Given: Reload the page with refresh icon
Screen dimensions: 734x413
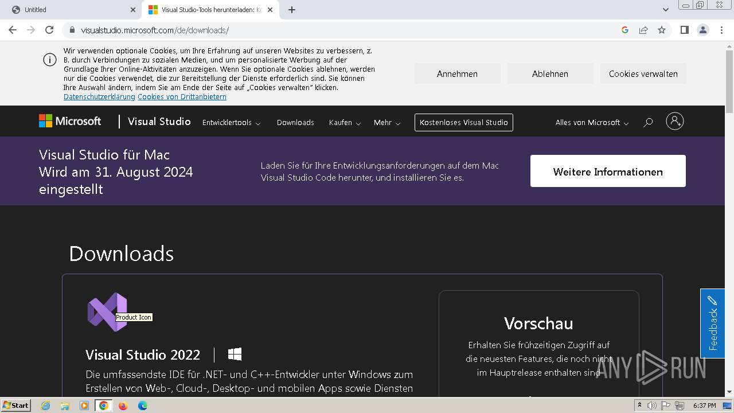Looking at the screenshot, I should point(49,30).
